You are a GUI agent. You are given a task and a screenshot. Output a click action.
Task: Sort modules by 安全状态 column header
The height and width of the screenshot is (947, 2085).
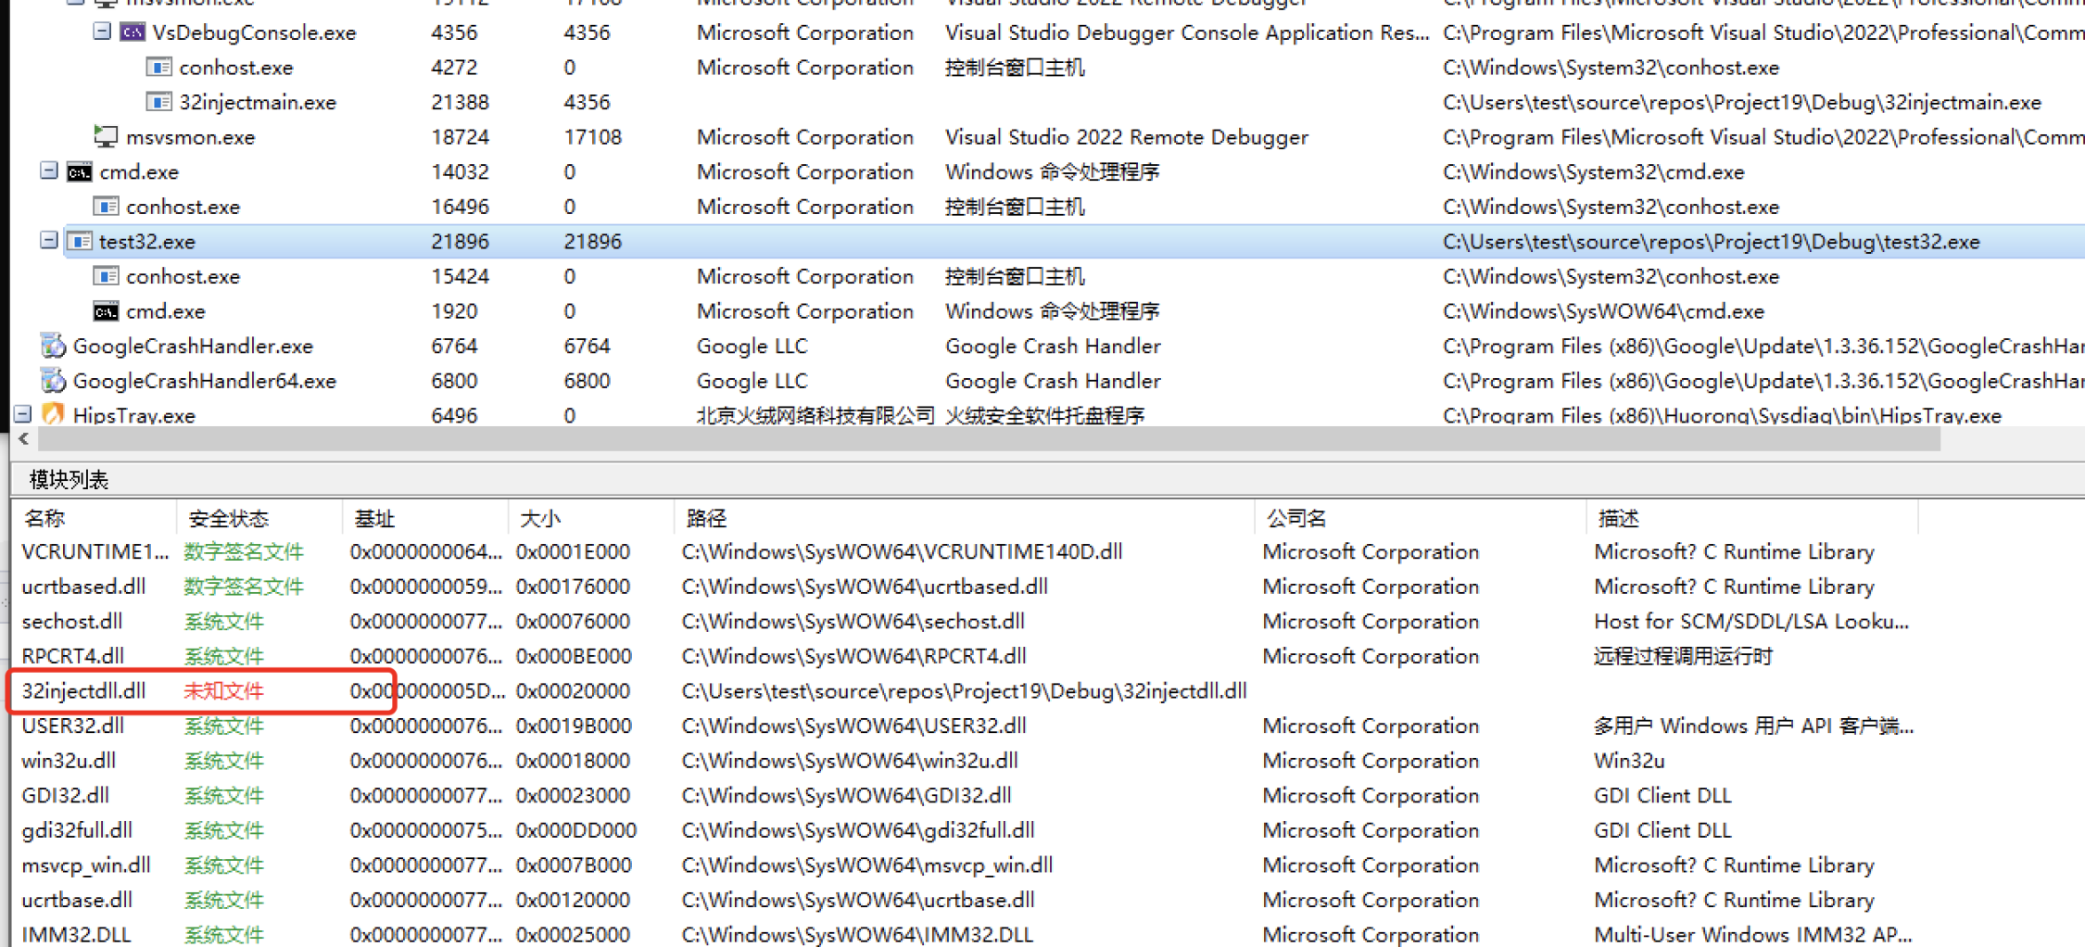coord(228,518)
